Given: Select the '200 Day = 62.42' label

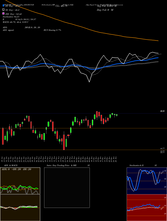Looking at the screenshot, I should point(13,14).
